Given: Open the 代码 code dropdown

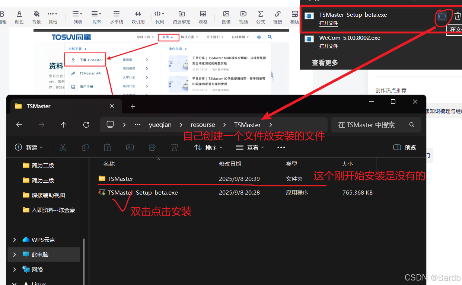Looking at the screenshot, I should click(160, 17).
